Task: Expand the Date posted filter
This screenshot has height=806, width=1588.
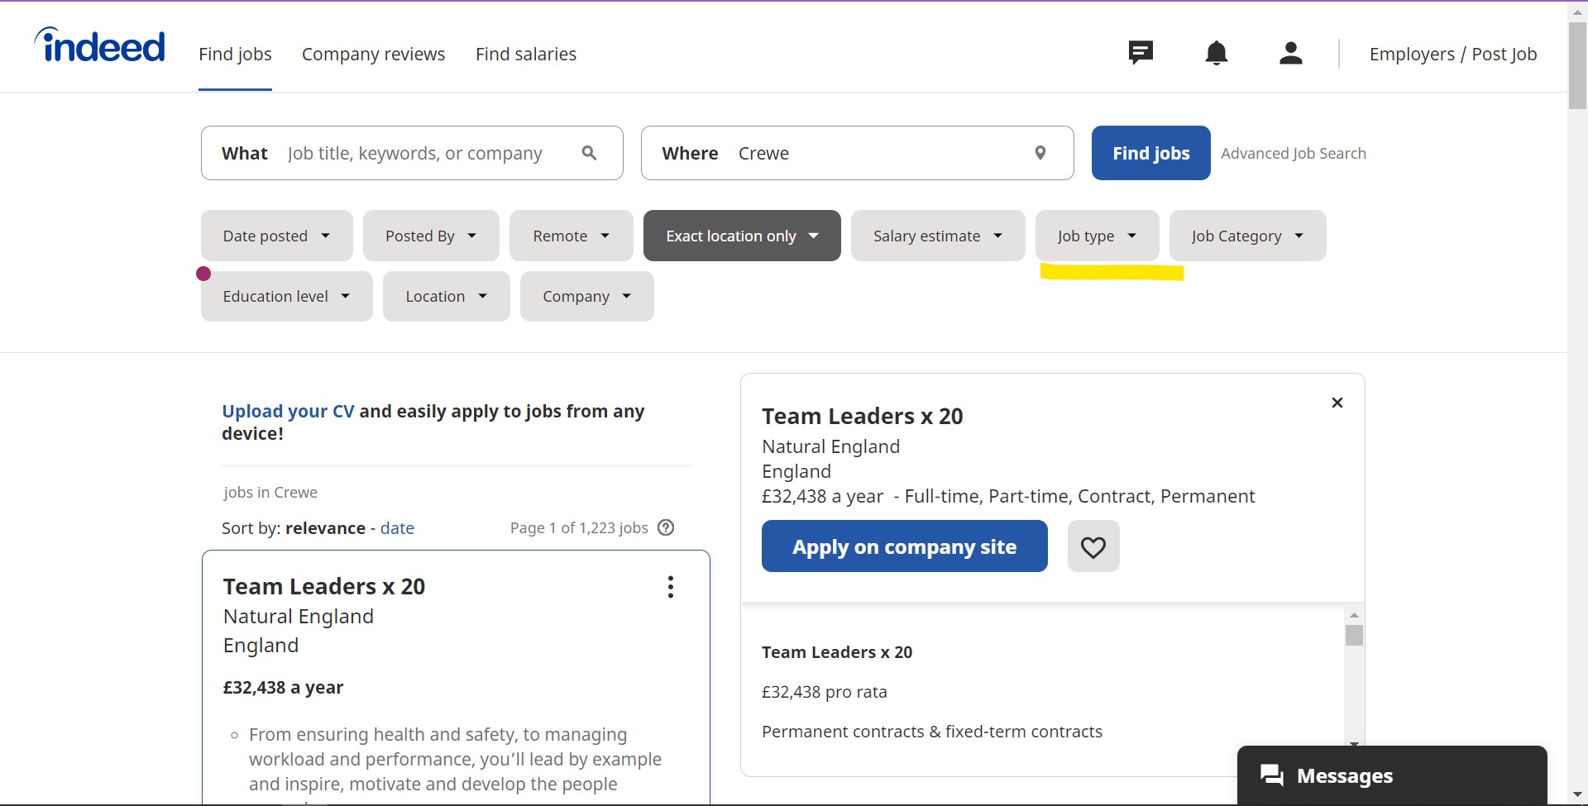Action: (276, 236)
